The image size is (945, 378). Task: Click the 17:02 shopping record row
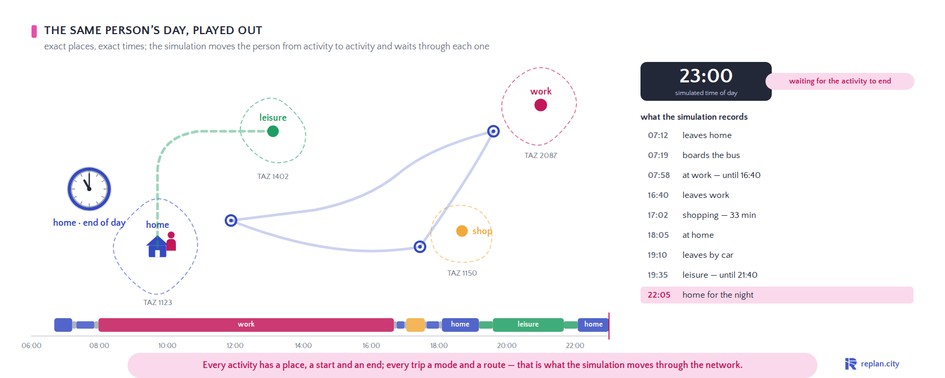pos(777,215)
